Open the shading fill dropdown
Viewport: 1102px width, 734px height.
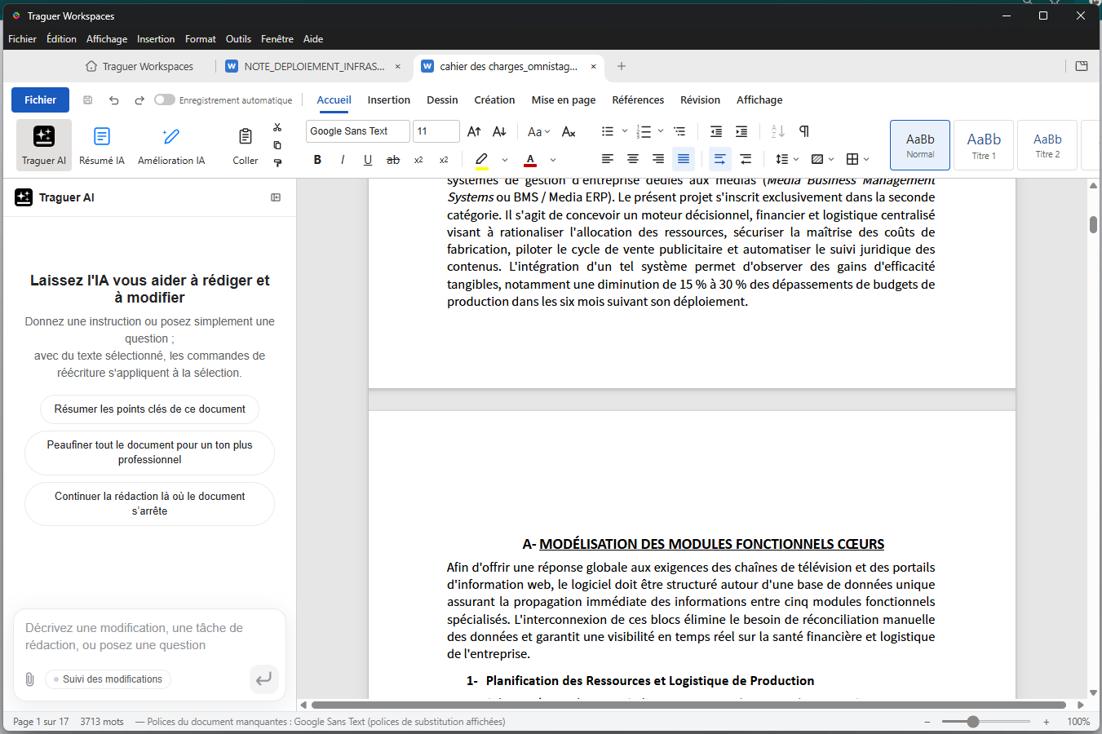coord(822,159)
